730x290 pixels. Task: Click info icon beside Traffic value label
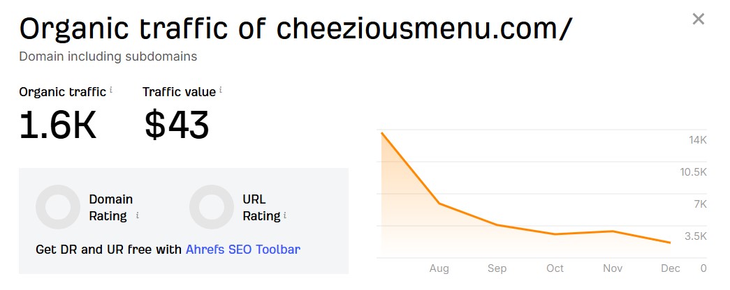click(x=221, y=91)
